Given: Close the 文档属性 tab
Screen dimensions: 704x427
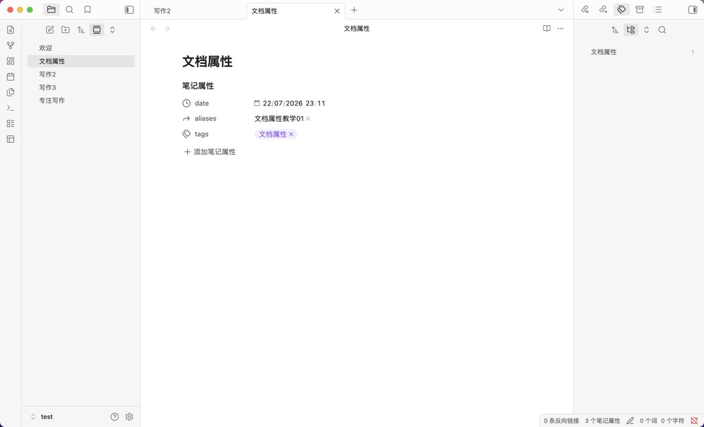Looking at the screenshot, I should tap(337, 11).
